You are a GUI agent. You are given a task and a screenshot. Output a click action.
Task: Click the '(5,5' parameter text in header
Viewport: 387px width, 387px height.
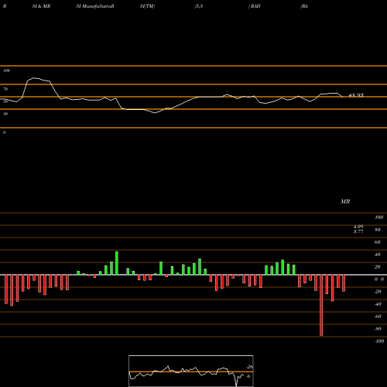coord(199,6)
